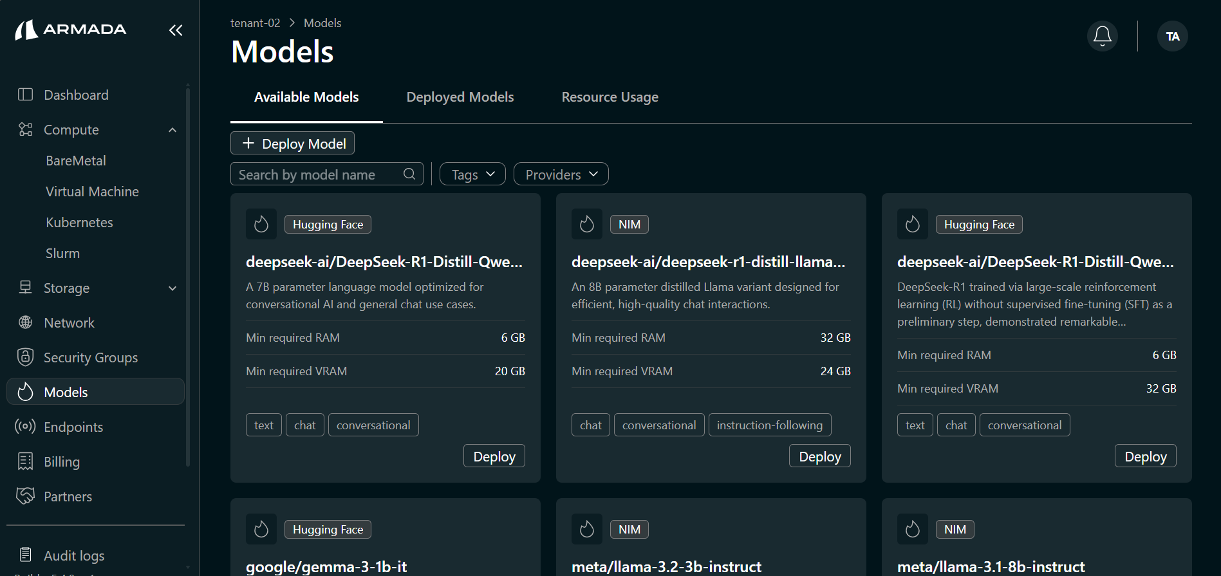Deploy the 20 GB VRAM DeepSeek-R1-Distill-Qwen model
The image size is (1221, 576).
point(494,456)
